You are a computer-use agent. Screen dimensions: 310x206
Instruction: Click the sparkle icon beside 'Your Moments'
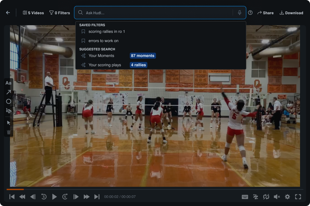pos(83,56)
